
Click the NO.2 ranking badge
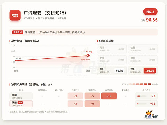[x=150, y=12]
